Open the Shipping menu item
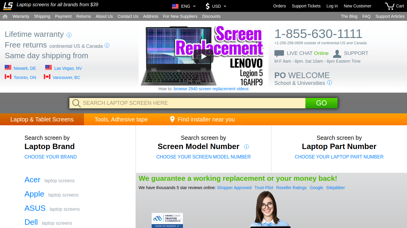Screen dimensions: 407x228 point(42,16)
